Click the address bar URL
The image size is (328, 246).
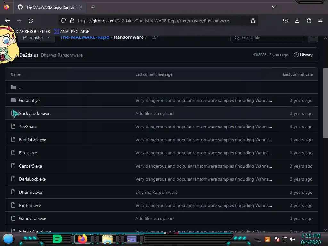coord(153,21)
